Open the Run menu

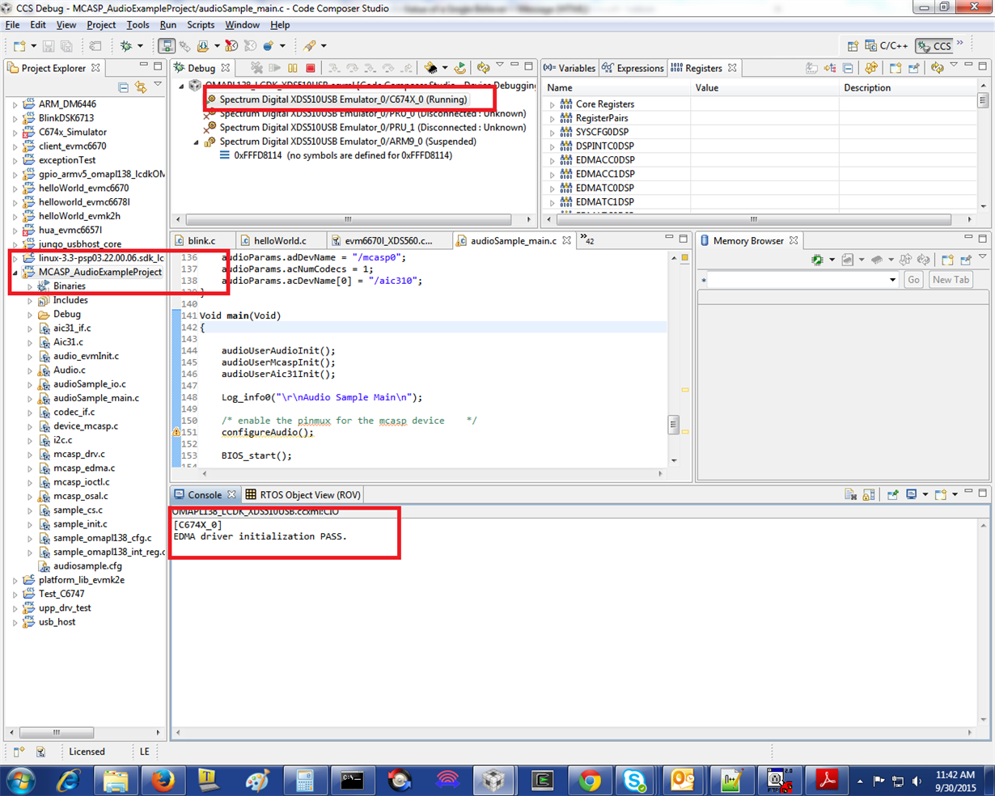click(167, 25)
